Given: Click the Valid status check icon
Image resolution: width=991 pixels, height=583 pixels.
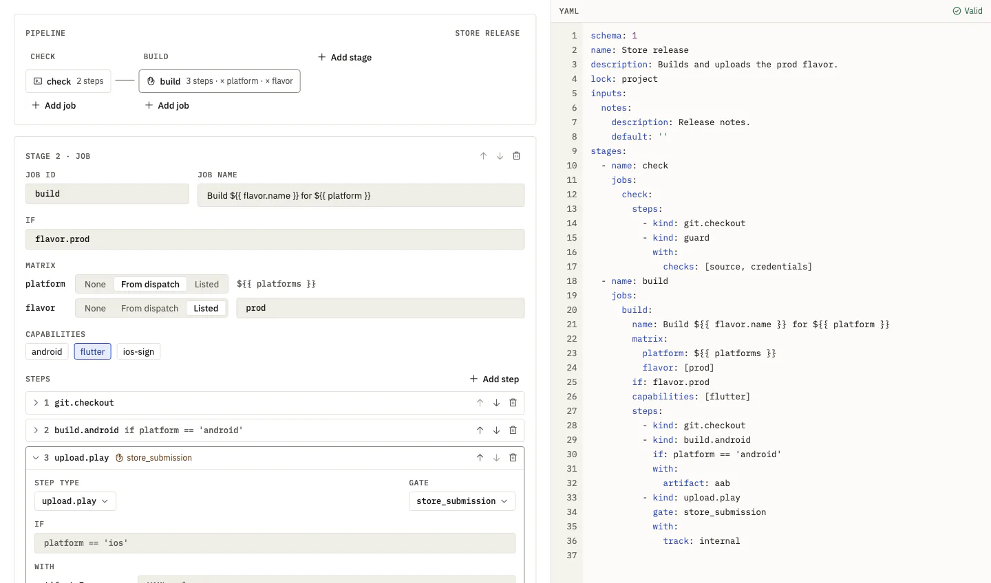Looking at the screenshot, I should (957, 11).
